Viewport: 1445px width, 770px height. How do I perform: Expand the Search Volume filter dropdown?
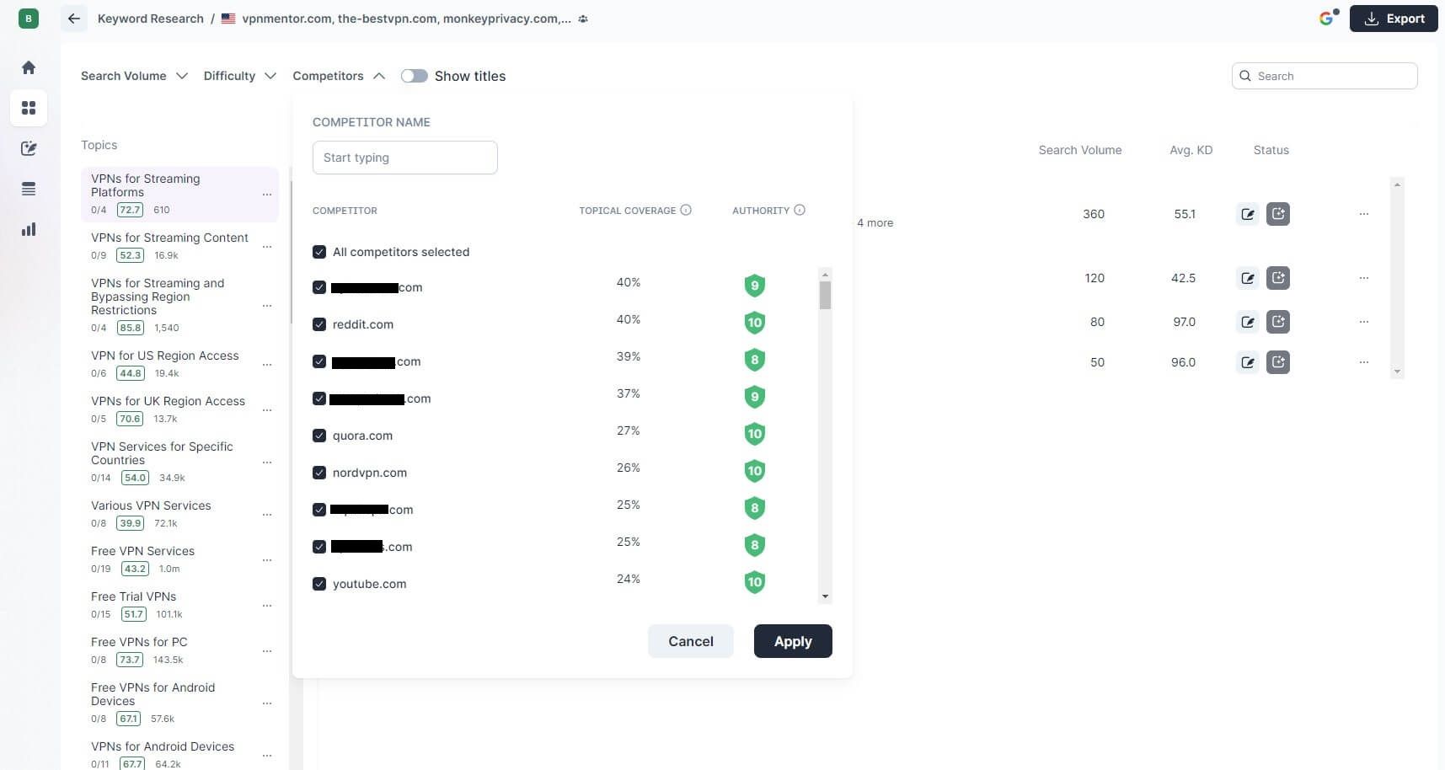(134, 76)
